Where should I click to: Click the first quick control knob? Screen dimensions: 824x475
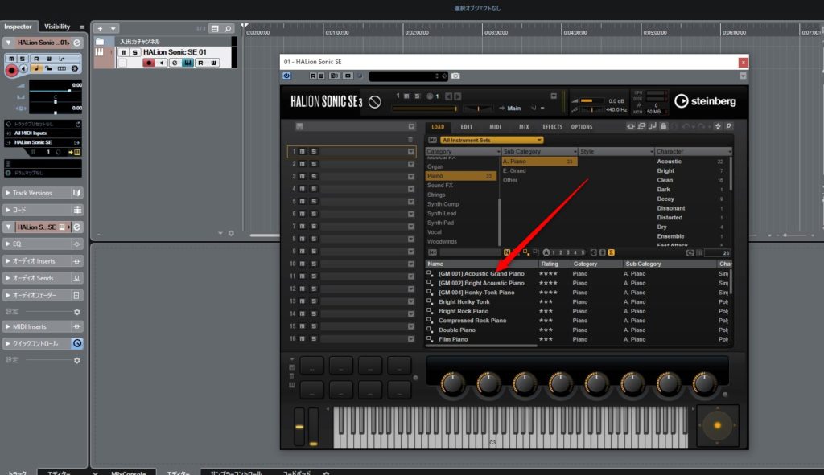[x=452, y=384]
